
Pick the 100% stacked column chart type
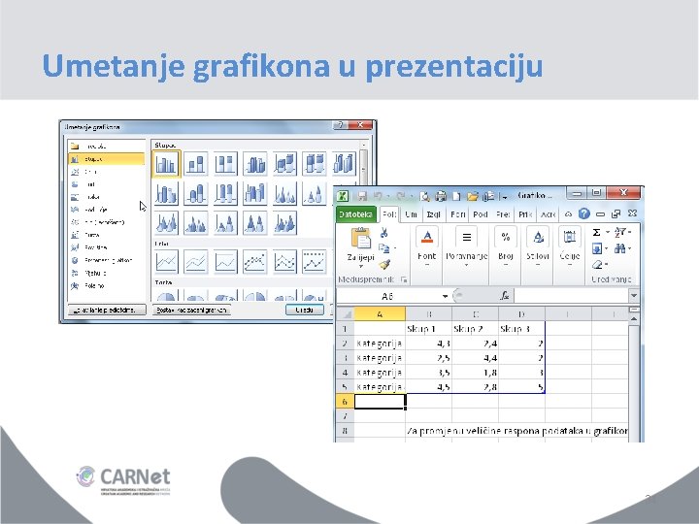tap(225, 164)
